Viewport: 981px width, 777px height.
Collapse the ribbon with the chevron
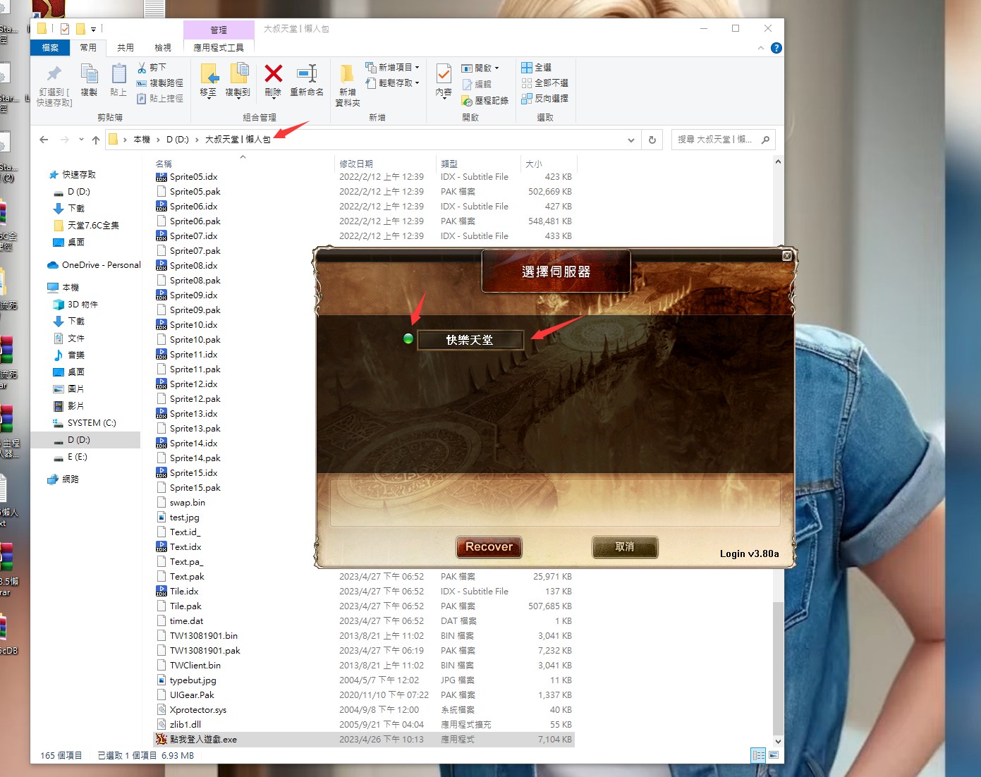[761, 48]
